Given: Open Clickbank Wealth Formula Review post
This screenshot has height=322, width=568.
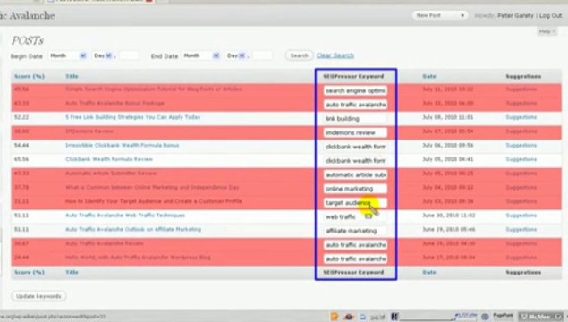Looking at the screenshot, I should coord(109,159).
